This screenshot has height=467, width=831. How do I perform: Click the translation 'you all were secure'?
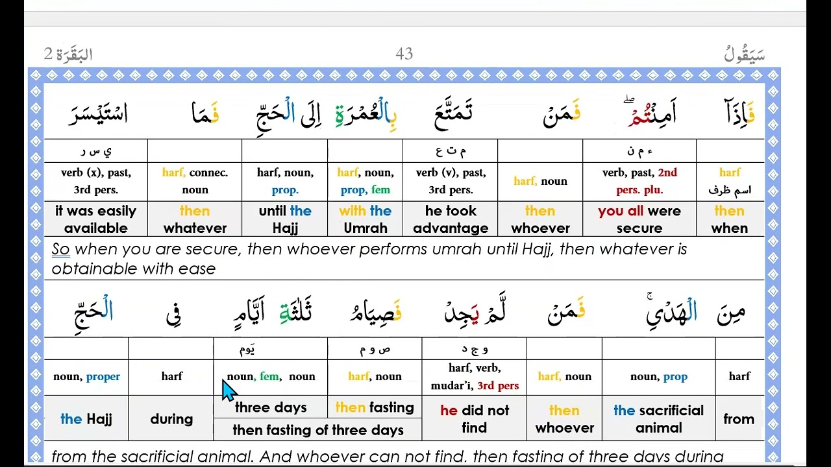pyautogui.click(x=639, y=219)
